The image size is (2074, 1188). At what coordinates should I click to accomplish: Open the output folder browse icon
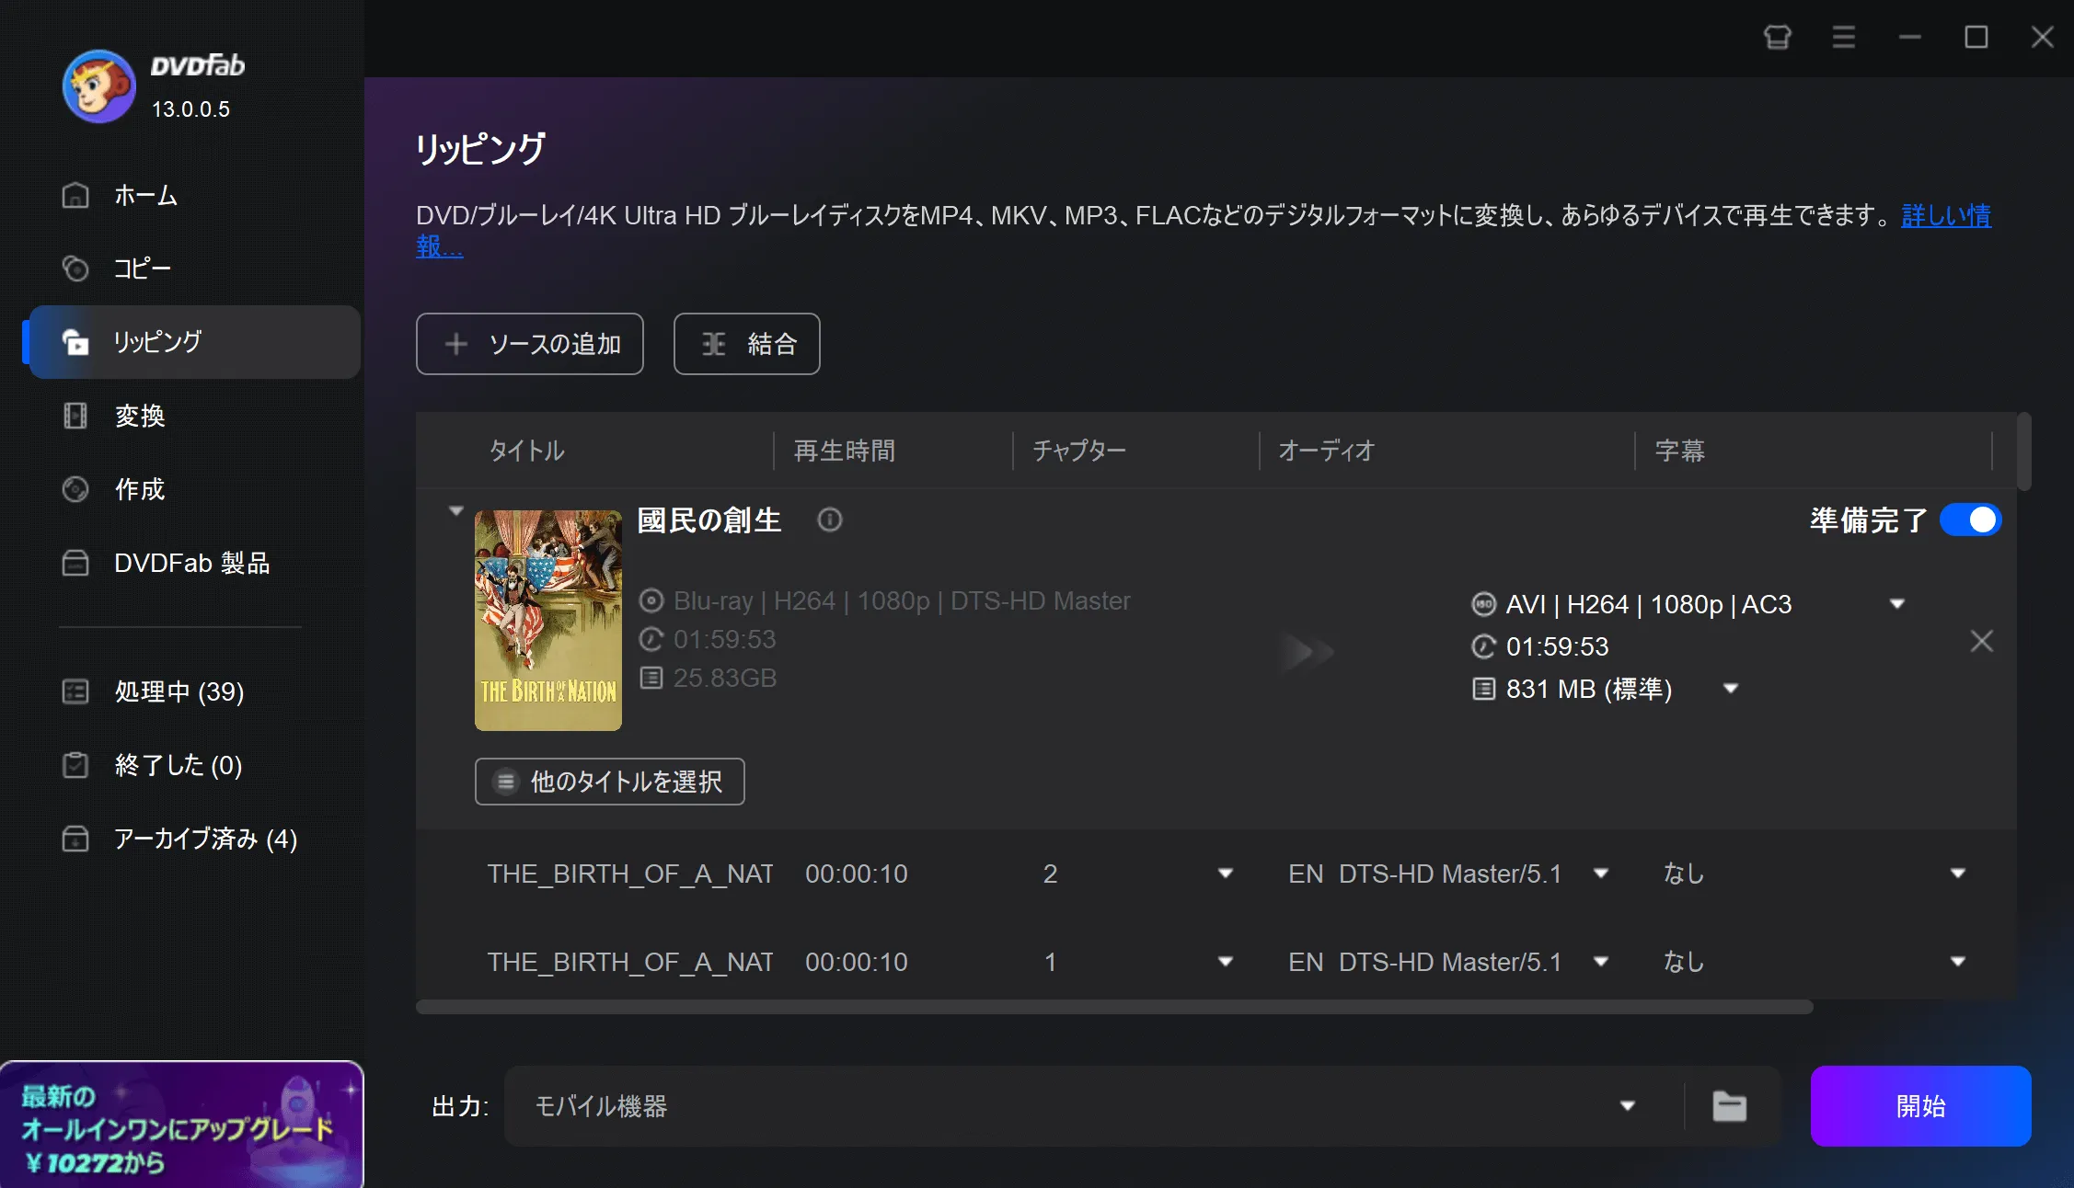point(1729,1106)
